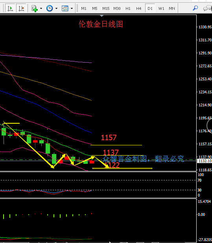Toggle the Auto Scroll chart button

click(x=10, y=8)
